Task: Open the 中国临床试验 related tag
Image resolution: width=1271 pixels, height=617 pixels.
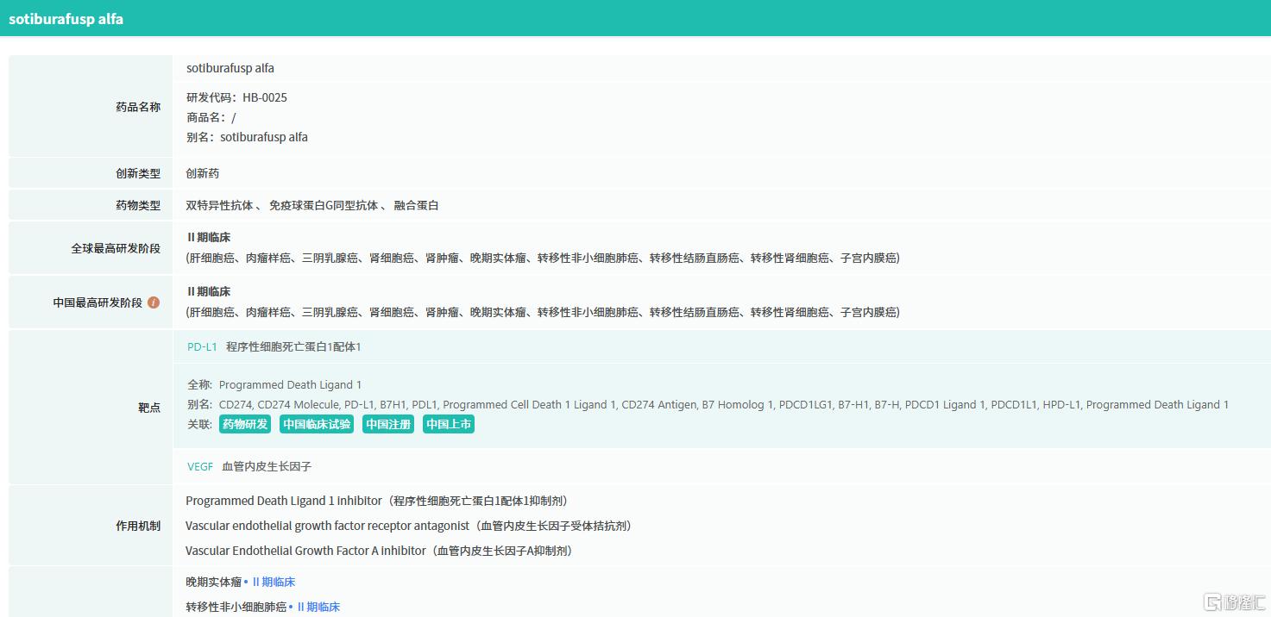Action: (x=317, y=424)
